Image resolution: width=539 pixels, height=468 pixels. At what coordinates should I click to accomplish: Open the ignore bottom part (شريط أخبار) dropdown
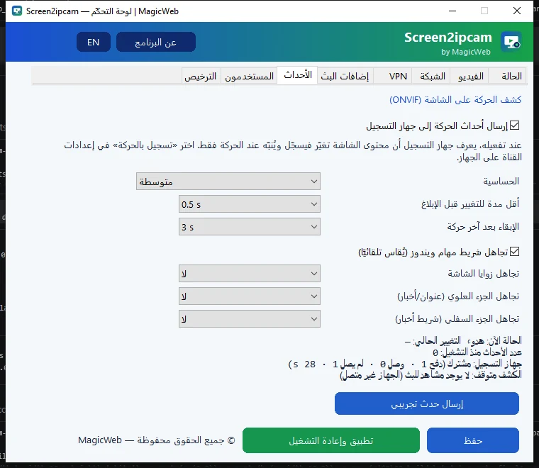click(250, 319)
